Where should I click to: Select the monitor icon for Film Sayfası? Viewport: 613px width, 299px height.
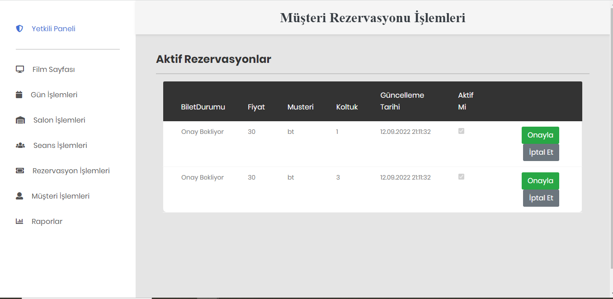19,69
